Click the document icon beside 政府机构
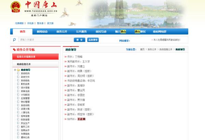 [x=18, y=73]
